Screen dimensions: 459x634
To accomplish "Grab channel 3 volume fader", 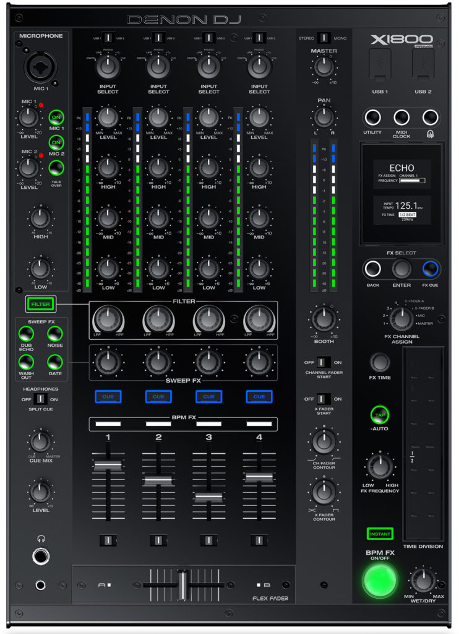I will click(209, 497).
